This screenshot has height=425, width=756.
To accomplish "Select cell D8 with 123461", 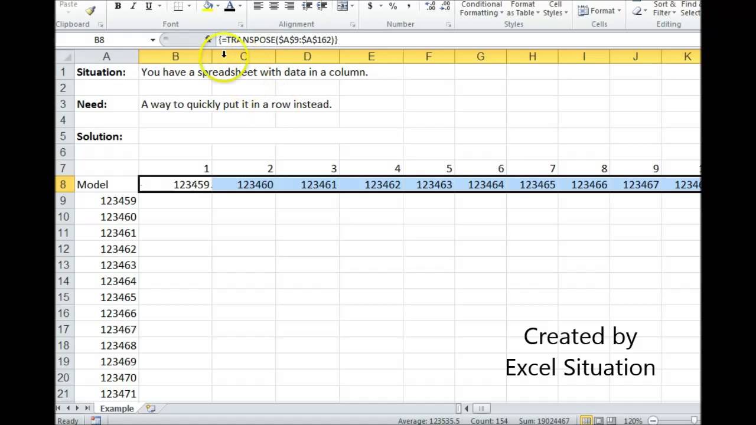I will [x=307, y=185].
